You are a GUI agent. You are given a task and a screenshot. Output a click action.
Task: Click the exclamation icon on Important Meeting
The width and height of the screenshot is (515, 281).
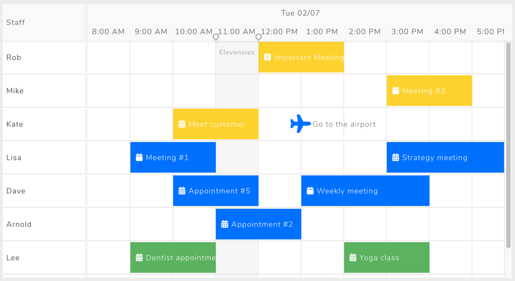(x=267, y=57)
